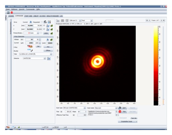Click the first view icon above diffraction image
The height and width of the screenshot is (135, 172).
tap(58, 20)
